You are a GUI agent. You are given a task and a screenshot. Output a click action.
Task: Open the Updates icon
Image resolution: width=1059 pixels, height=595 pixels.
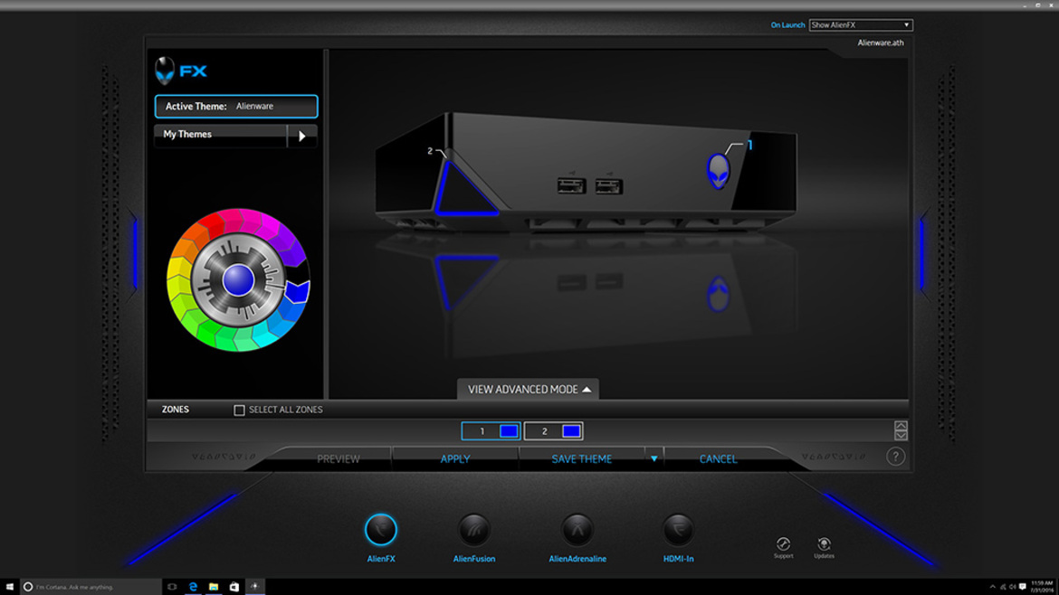click(824, 543)
